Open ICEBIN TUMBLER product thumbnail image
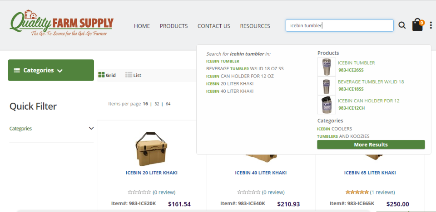The image size is (436, 212). (x=327, y=67)
